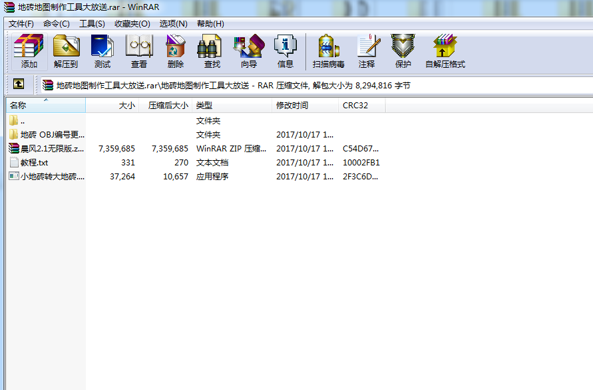Viewport: 593px width, 390px height.
Task: Click the 测试 (Test) toolbar icon
Action: 102,52
